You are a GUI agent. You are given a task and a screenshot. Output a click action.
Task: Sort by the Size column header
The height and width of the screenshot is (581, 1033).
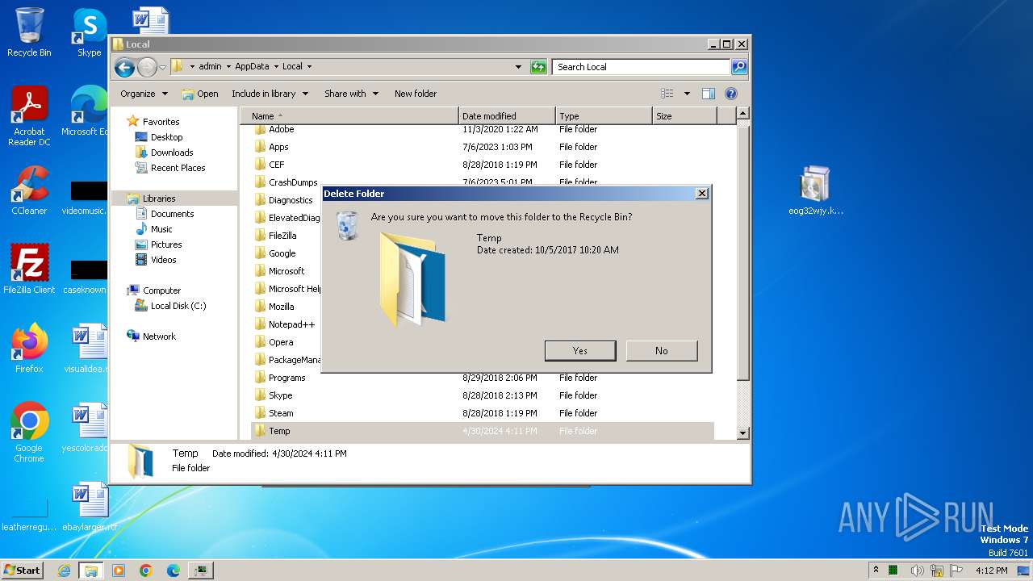coord(684,116)
